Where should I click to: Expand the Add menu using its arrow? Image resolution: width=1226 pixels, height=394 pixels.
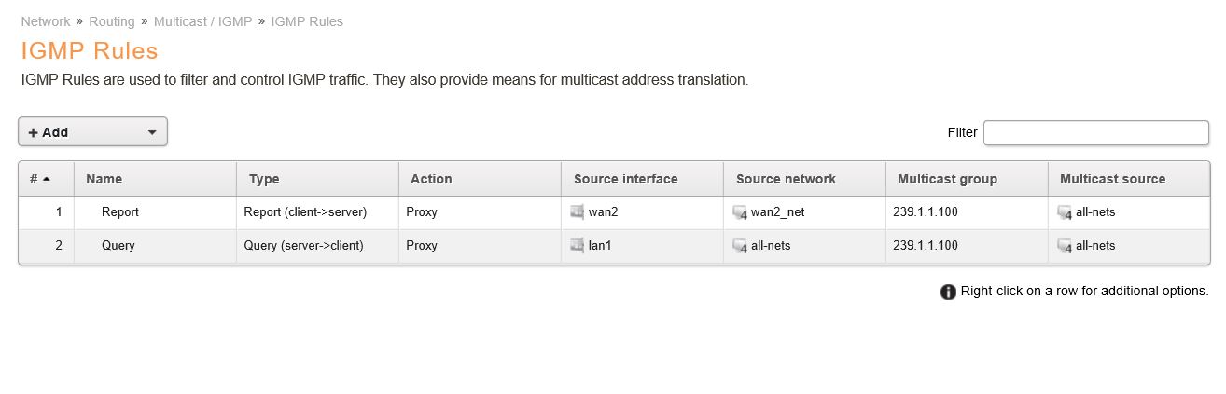coord(152,132)
